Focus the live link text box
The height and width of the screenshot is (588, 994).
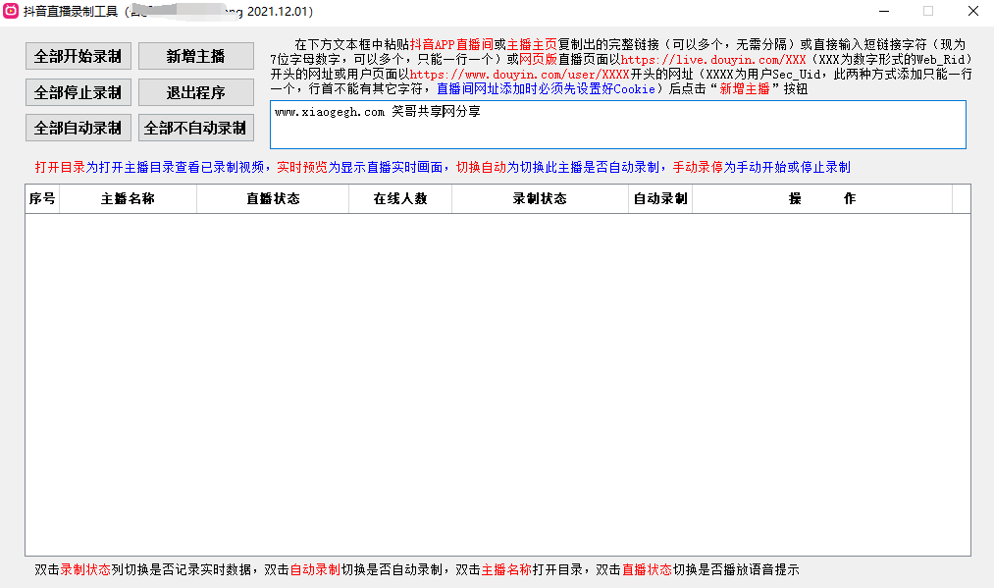[x=618, y=125]
